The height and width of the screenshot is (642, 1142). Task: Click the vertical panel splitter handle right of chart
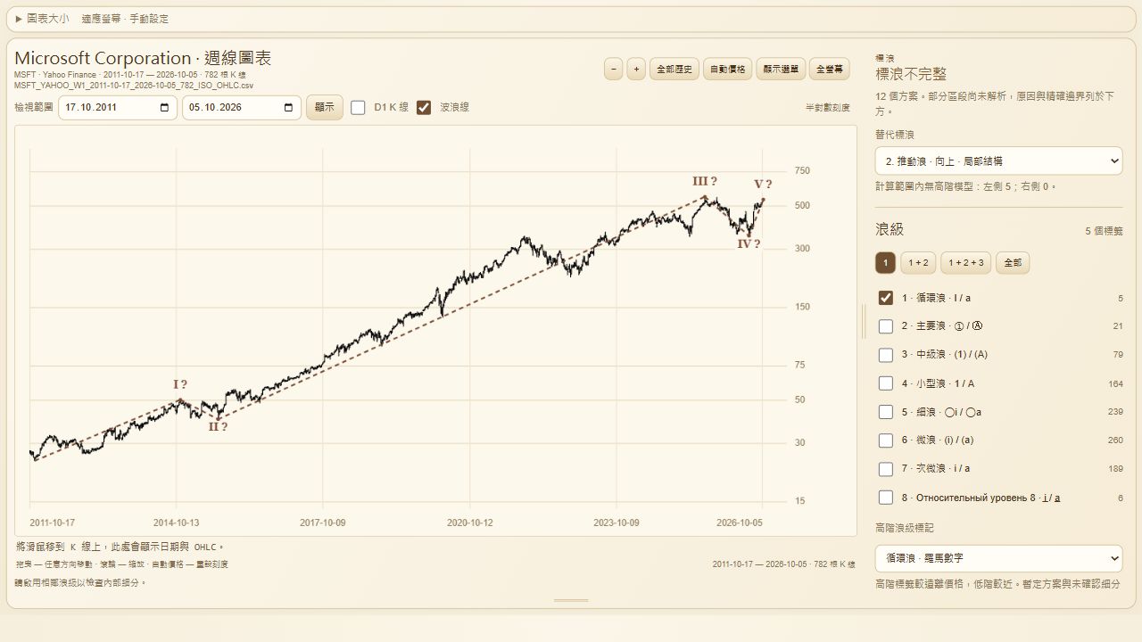(864, 321)
